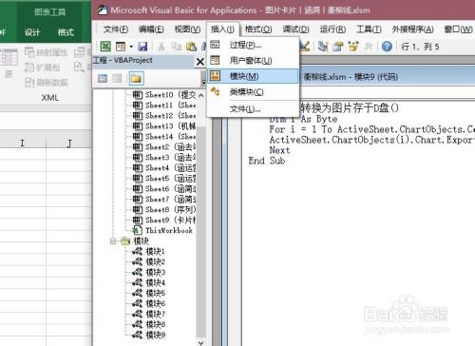This screenshot has height=346, width=475.
Task: Switch to Excel's 设计 ribbon tab
Action: tap(32, 32)
